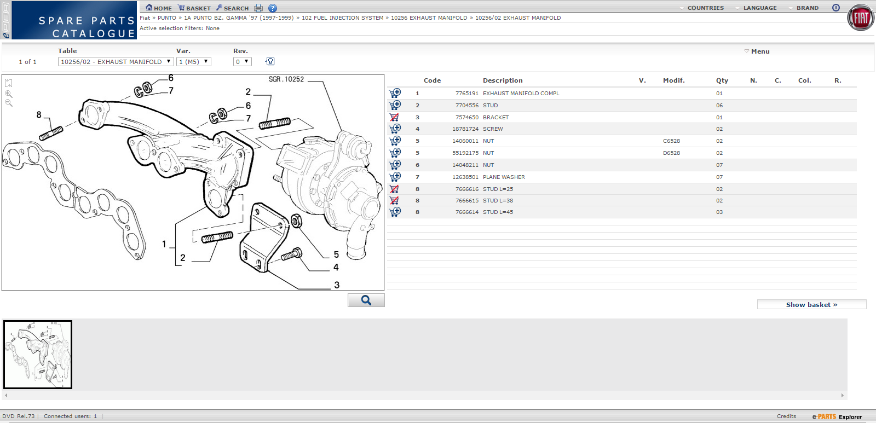Open the SEARCH menu item
This screenshot has width=876, height=423.
point(233,8)
